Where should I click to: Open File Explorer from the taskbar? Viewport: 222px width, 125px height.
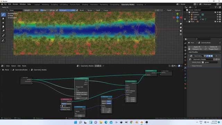pyautogui.click(x=101, y=122)
